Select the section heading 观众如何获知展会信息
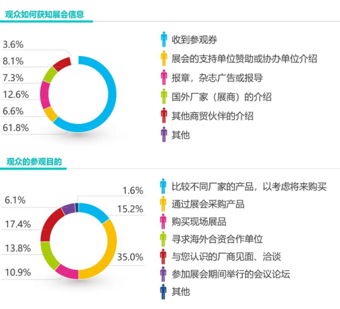The image size is (340, 309). click(44, 15)
